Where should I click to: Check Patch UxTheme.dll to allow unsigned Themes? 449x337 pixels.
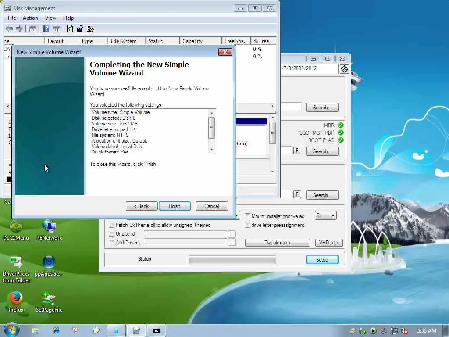click(112, 225)
